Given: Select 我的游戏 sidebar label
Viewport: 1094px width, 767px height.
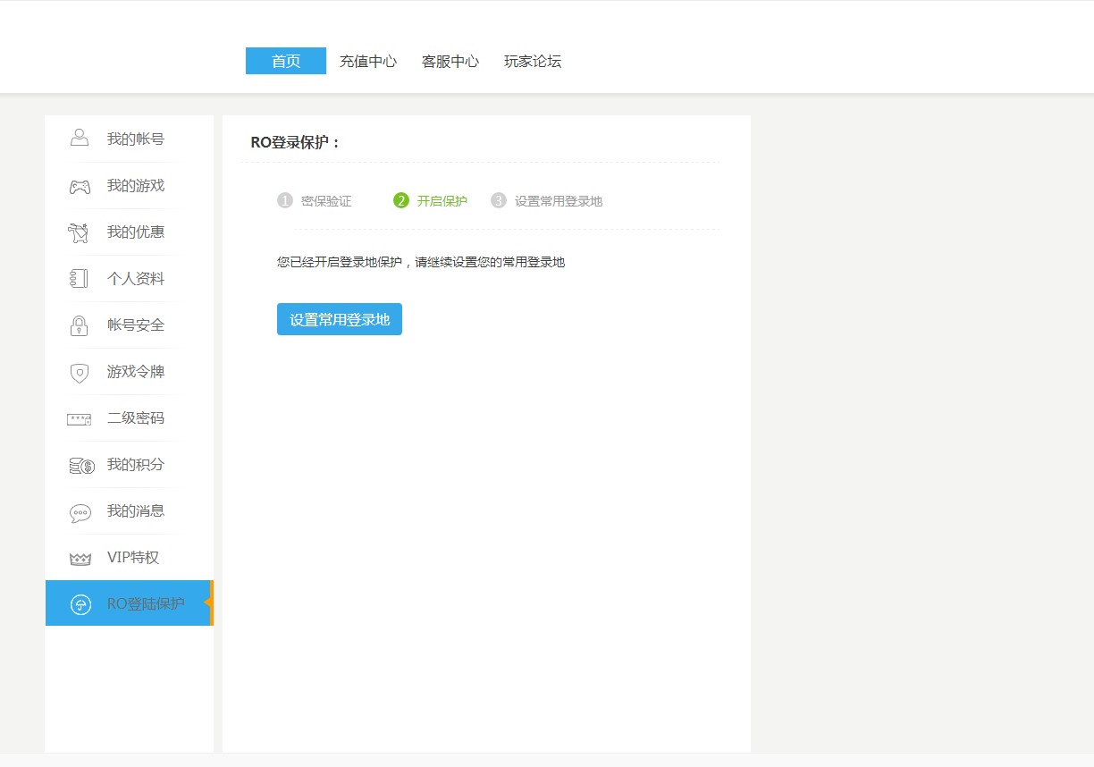Looking at the screenshot, I should coord(136,185).
